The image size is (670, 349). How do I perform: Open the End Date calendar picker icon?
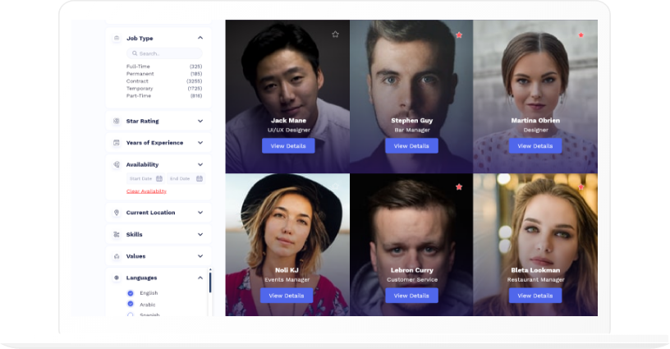(x=200, y=178)
